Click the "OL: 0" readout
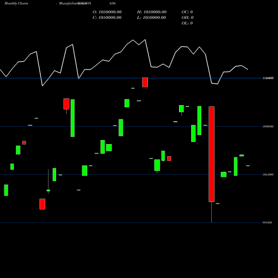The height and width of the screenshot is (278, 278). 187,23
